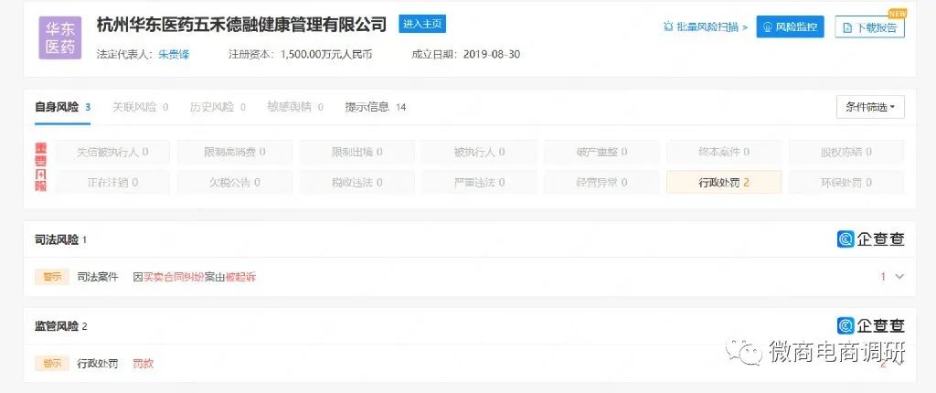Select the 正在注销 0 filter
The height and width of the screenshot is (393, 936).
(x=112, y=182)
